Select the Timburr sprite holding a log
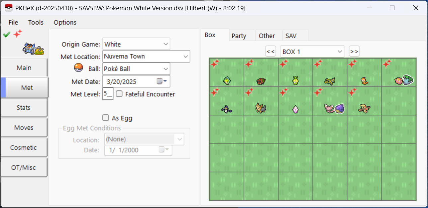 pos(364,108)
